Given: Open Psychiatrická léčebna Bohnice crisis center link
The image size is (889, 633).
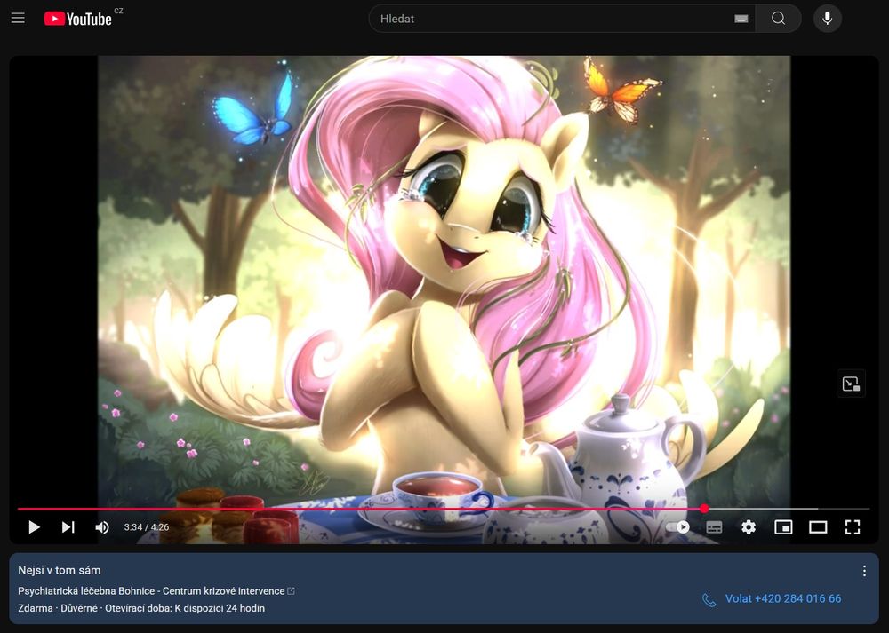Looking at the screenshot, I should click(156, 591).
